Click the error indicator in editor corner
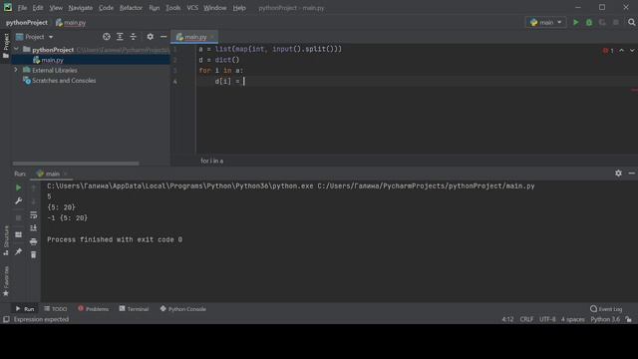The height and width of the screenshot is (359, 638). pyautogui.click(x=608, y=51)
